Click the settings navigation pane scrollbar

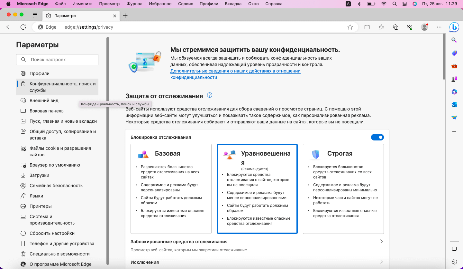coord(107,151)
